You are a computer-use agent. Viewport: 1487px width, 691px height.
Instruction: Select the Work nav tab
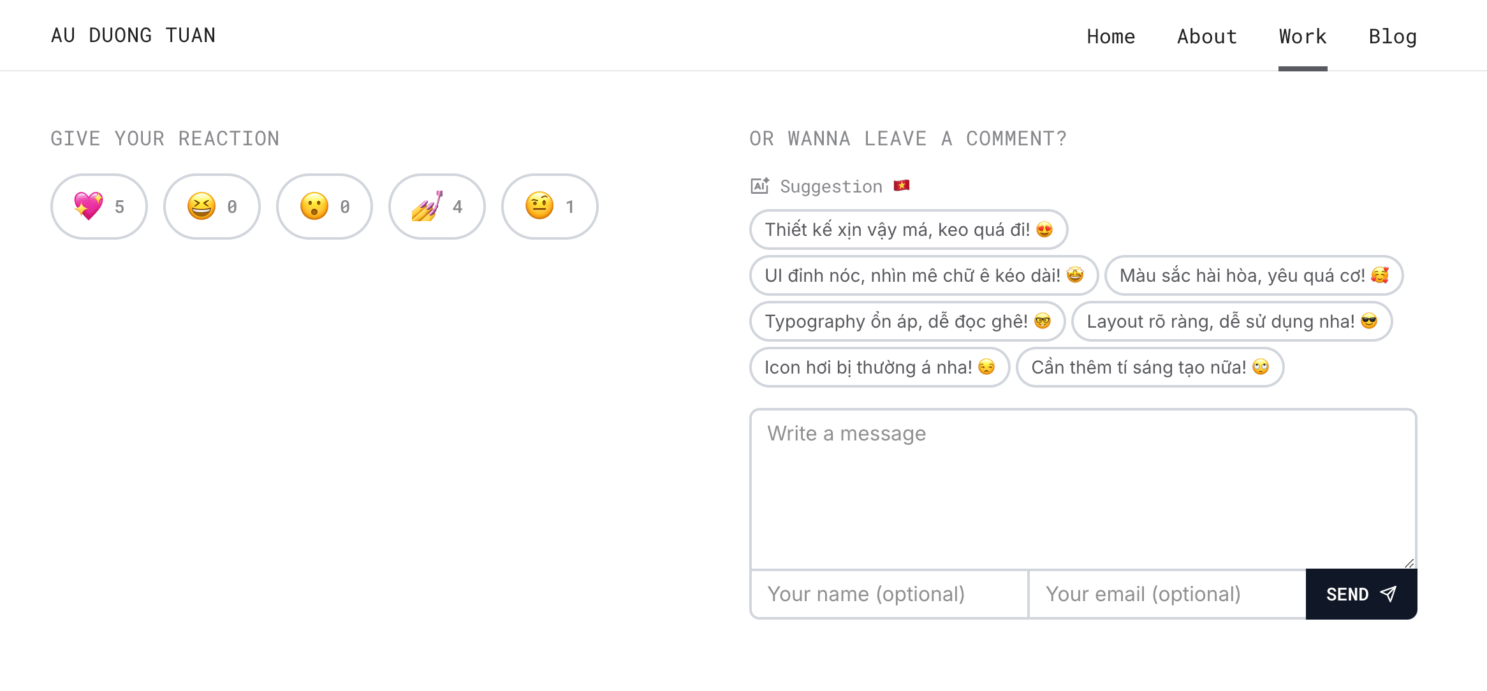point(1303,36)
